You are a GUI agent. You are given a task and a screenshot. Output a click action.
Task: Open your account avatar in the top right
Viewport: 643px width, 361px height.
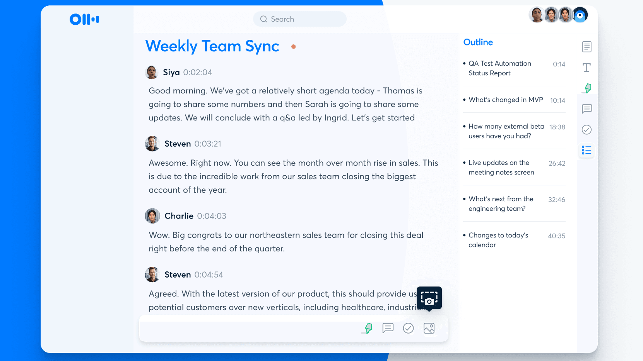pos(580,15)
